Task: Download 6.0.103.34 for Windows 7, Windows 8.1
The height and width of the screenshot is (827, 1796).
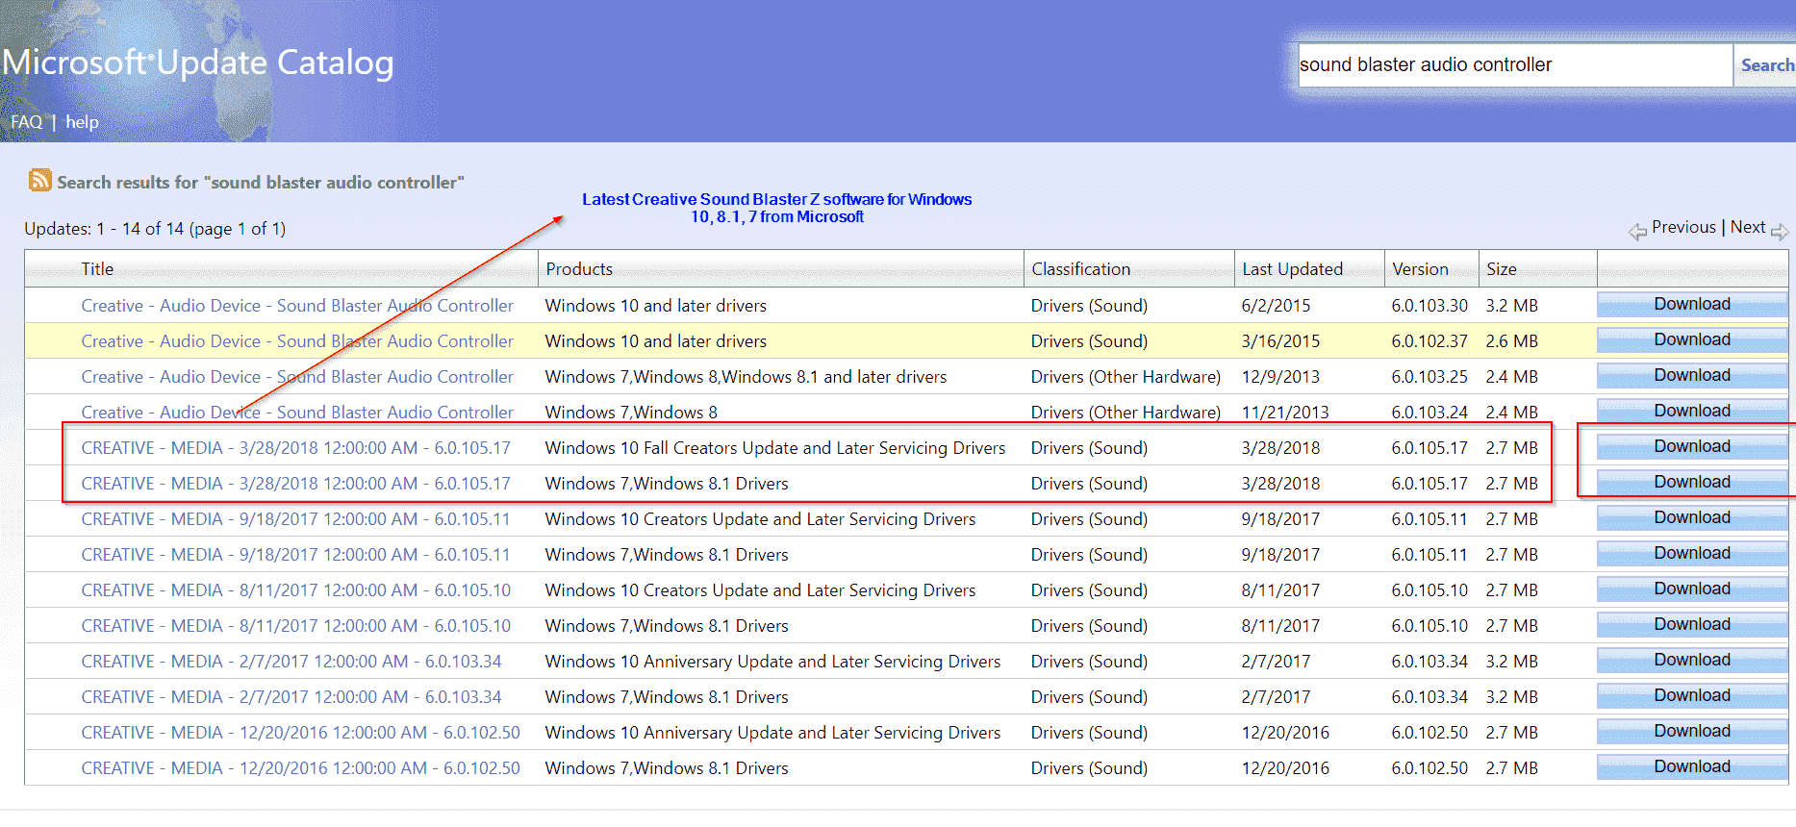Action: click(x=1692, y=695)
